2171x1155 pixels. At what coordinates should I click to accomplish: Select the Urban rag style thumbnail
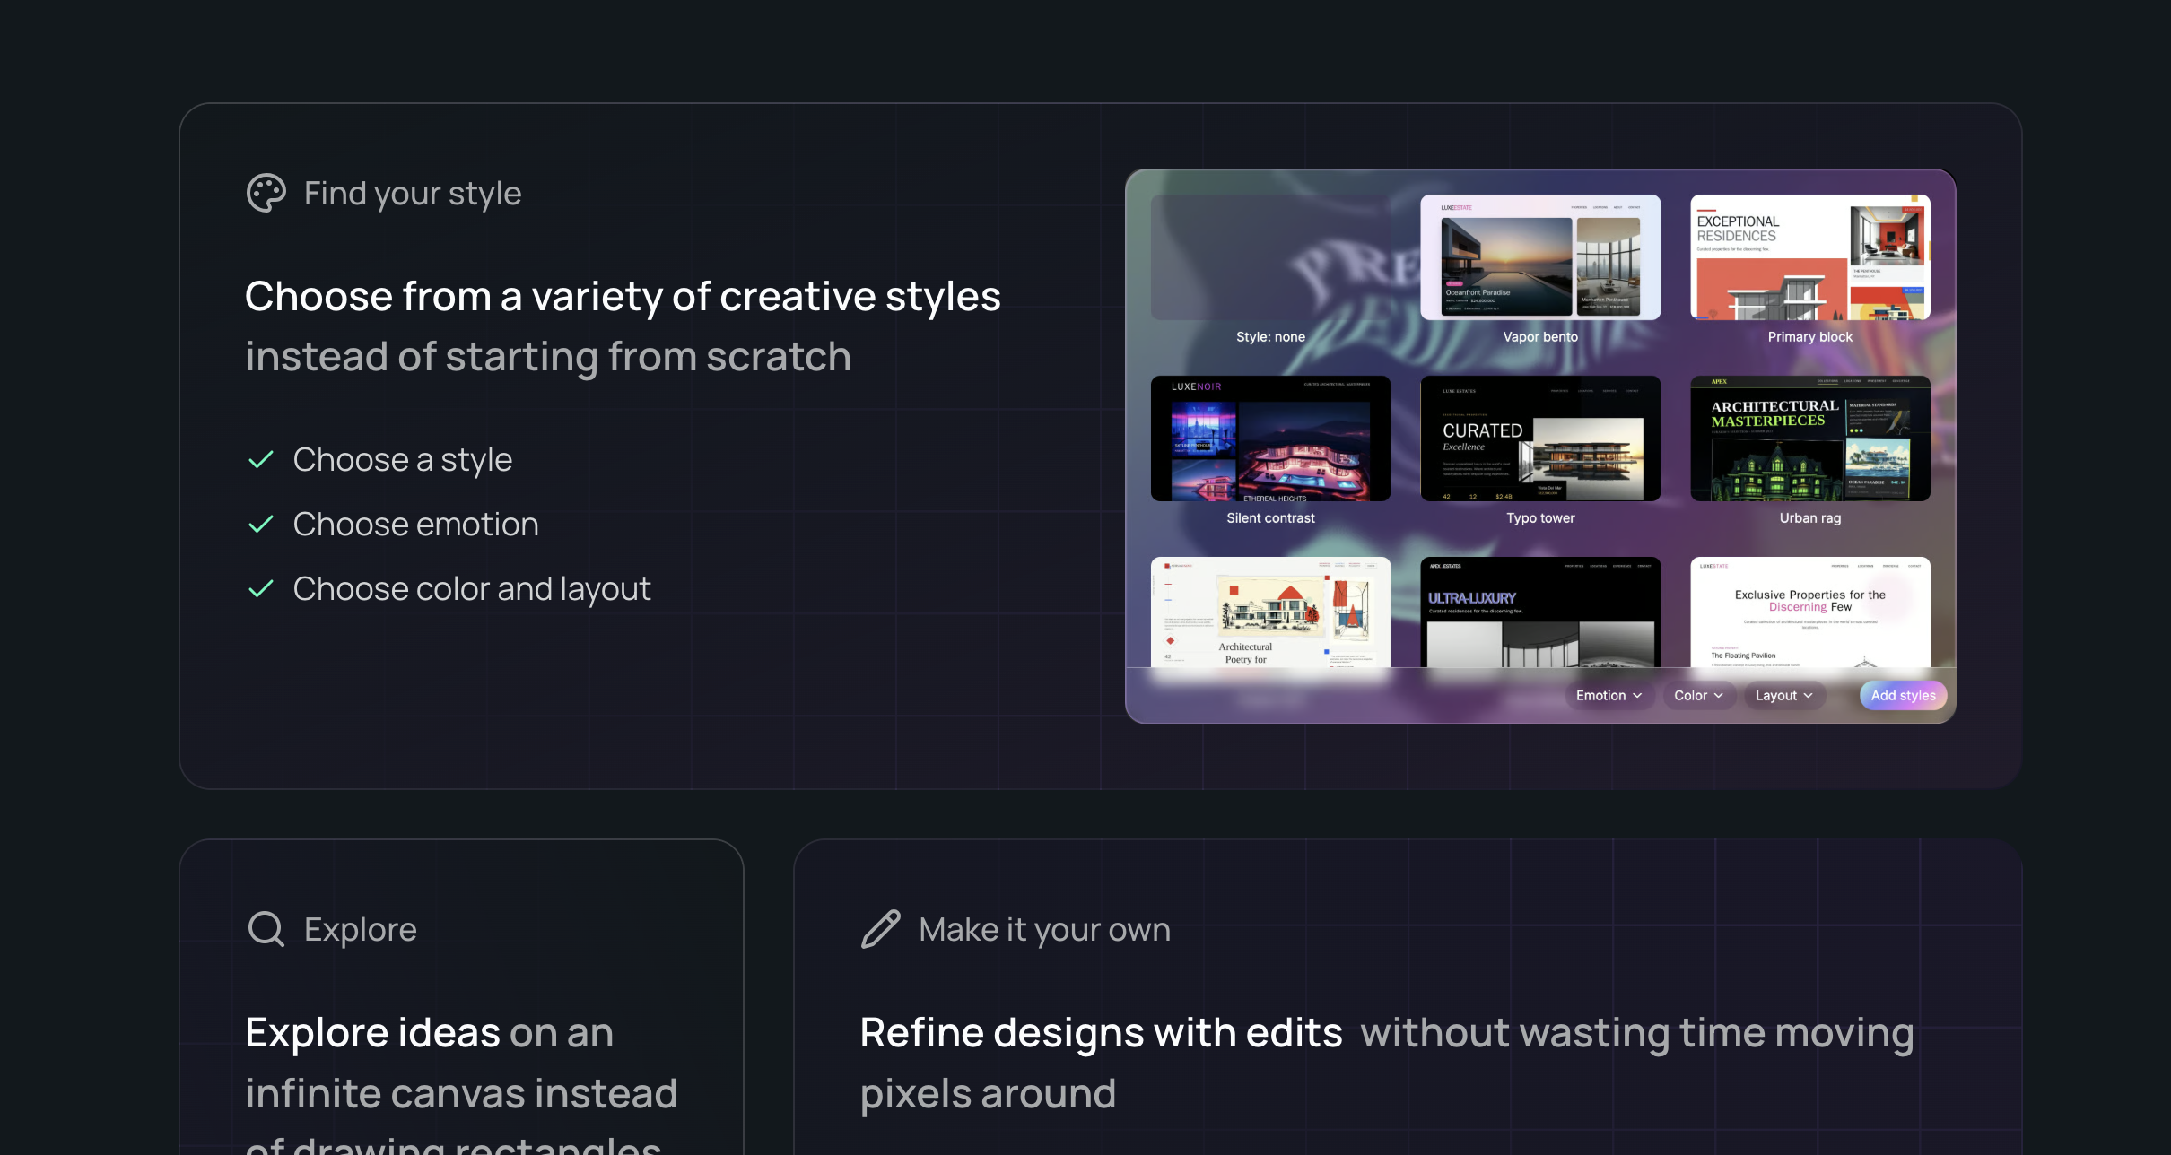(1809, 439)
